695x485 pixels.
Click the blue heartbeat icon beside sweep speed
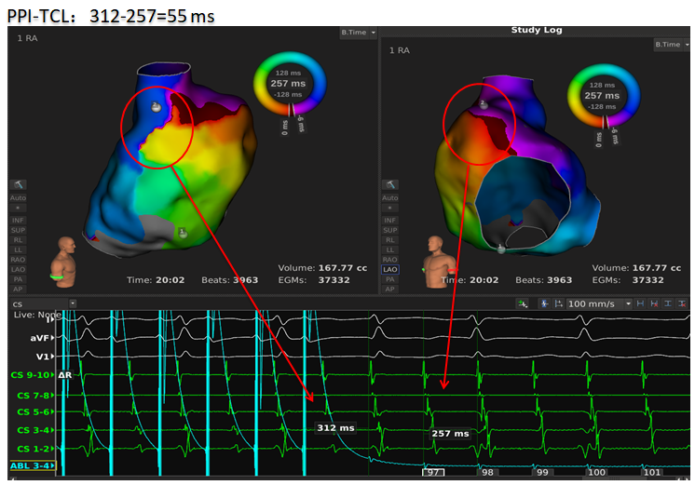(543, 304)
